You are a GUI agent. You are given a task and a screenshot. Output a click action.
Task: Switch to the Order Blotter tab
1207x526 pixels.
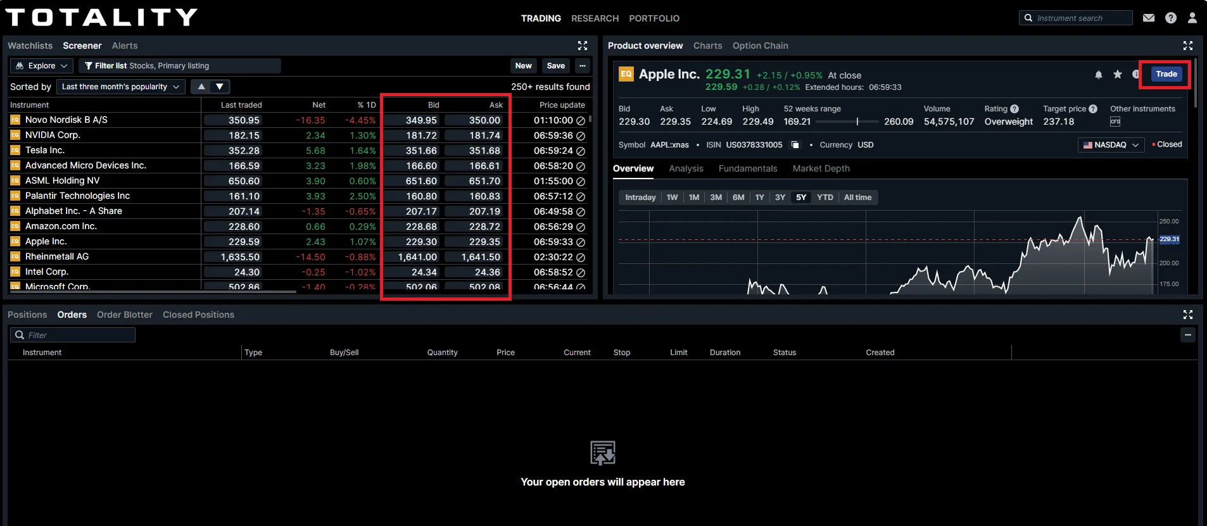click(124, 315)
